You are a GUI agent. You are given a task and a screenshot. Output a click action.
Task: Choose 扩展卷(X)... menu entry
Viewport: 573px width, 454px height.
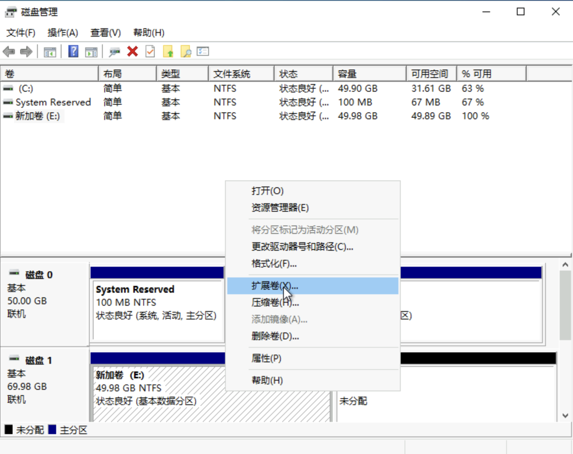pos(312,286)
